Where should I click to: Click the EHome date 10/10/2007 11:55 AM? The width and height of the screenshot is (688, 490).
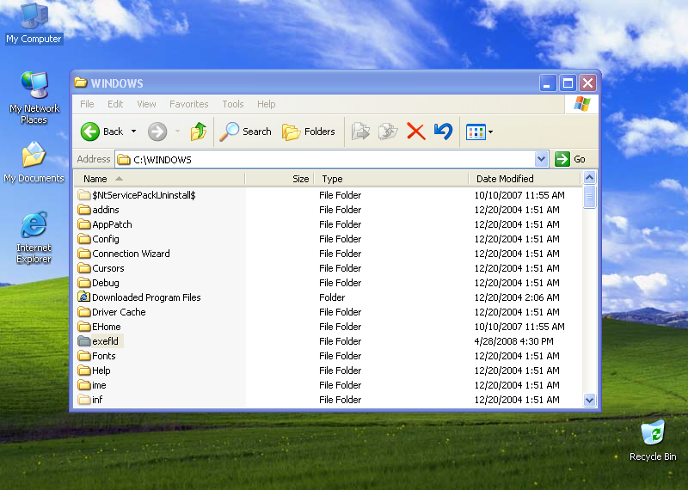(x=519, y=327)
